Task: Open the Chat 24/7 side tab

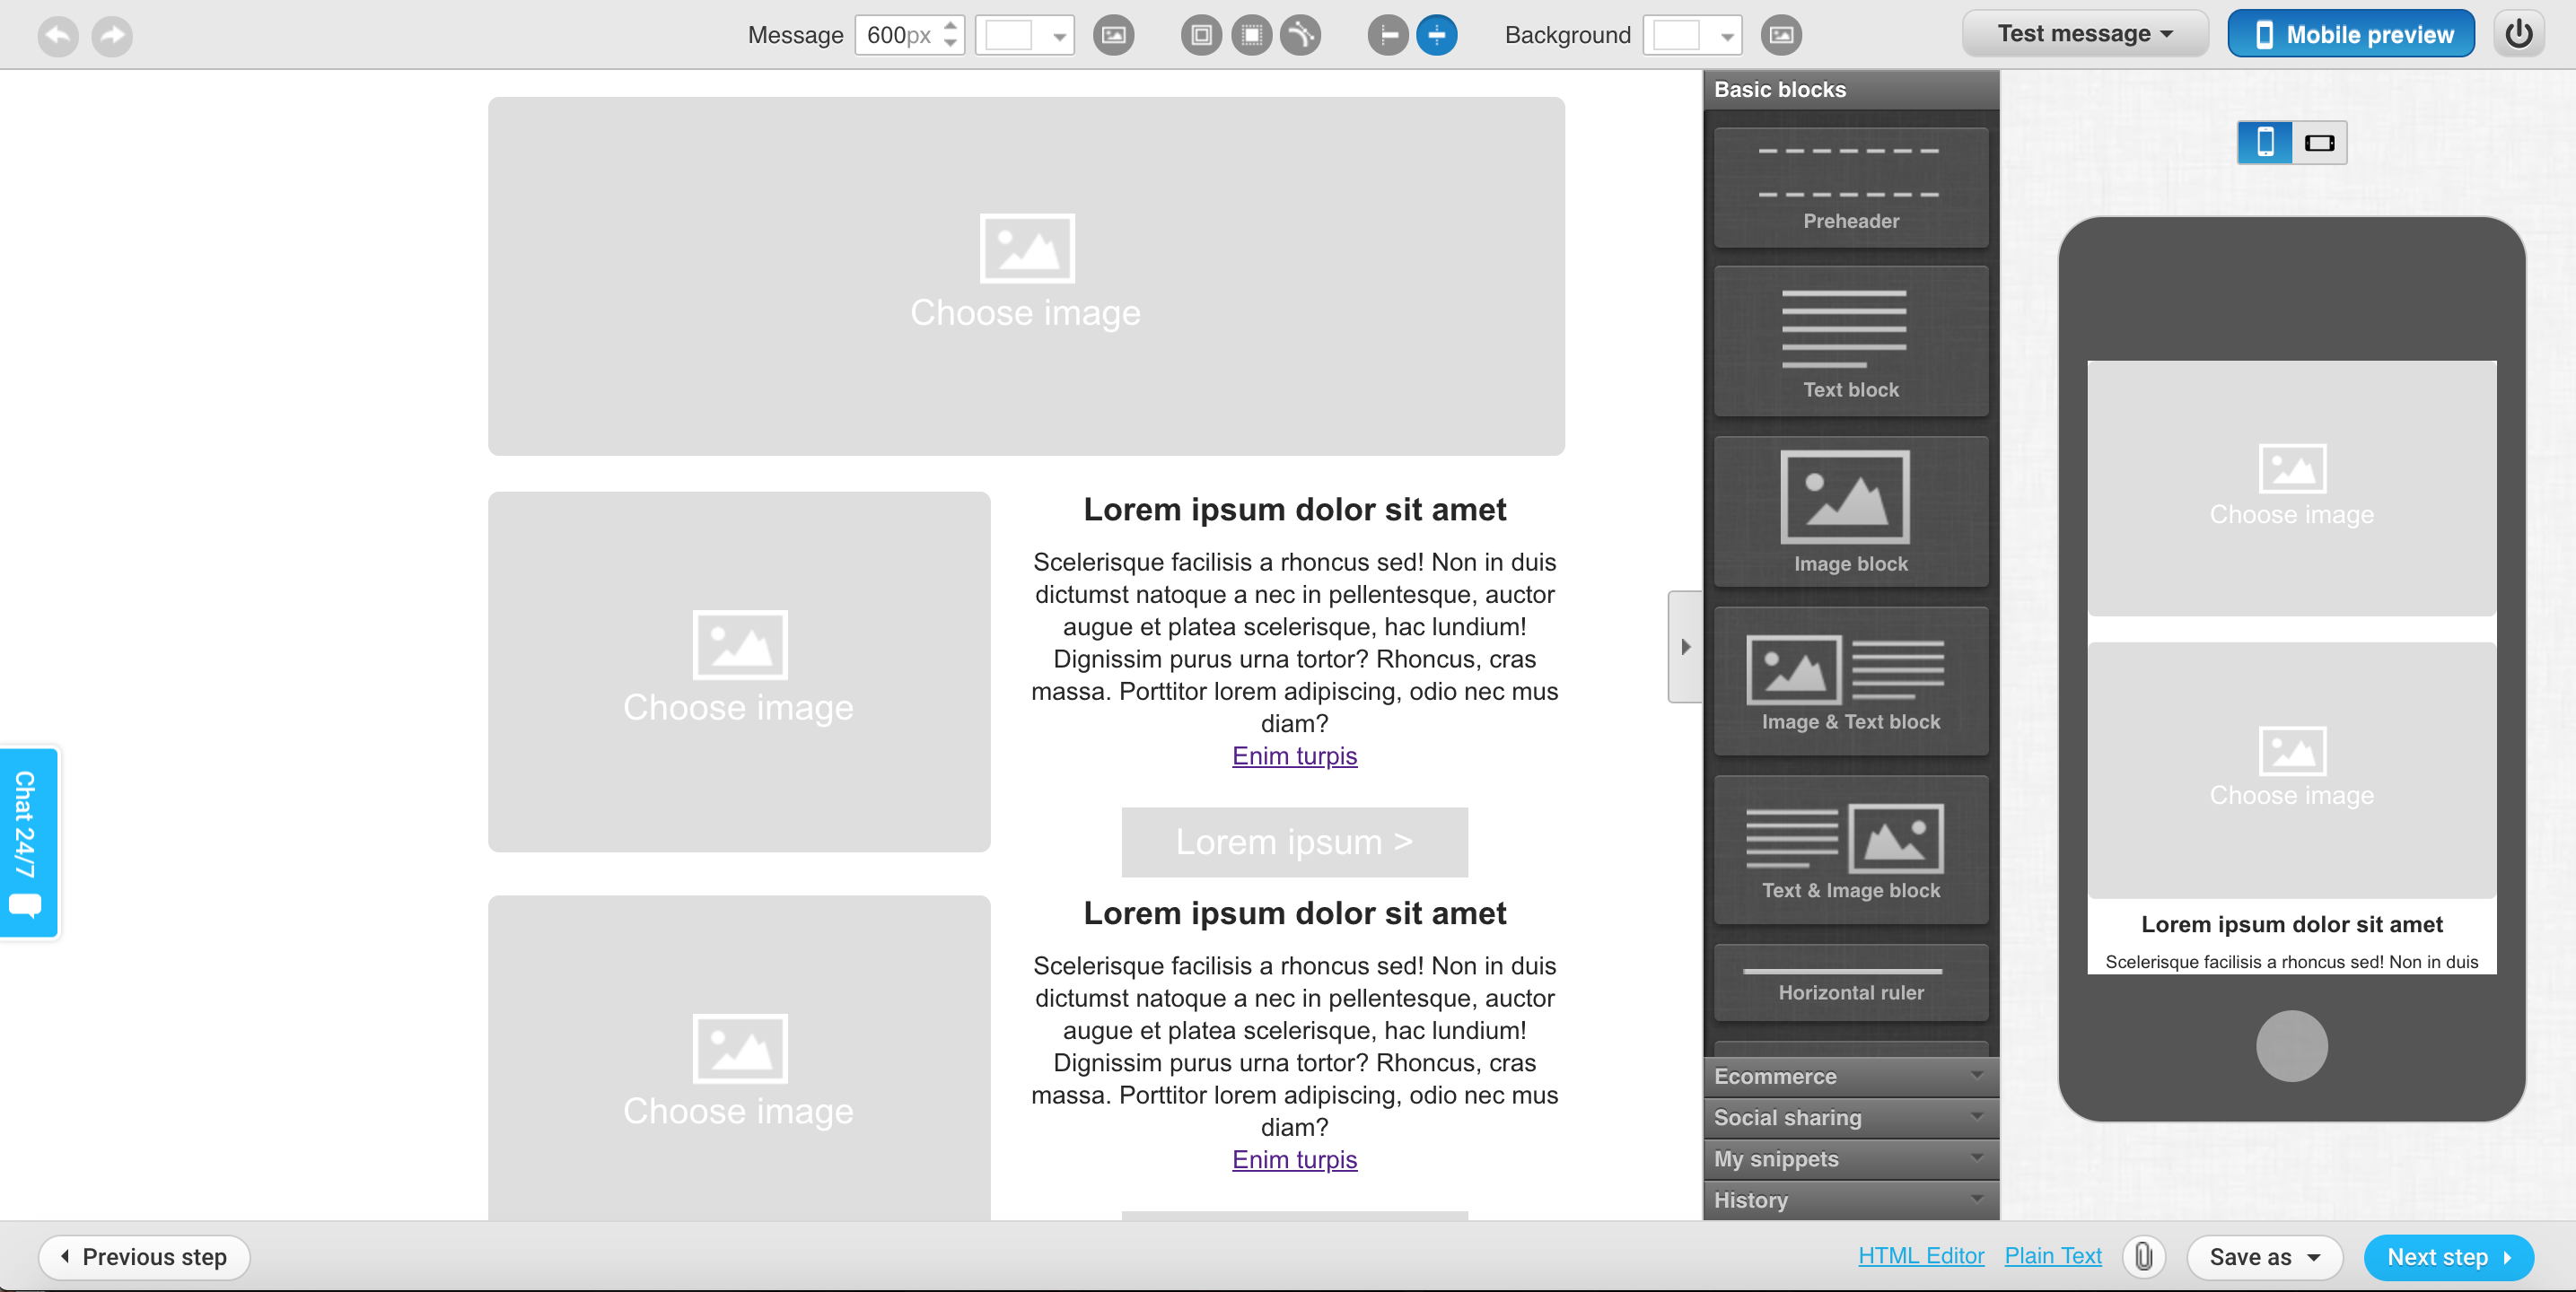Action: 29,843
